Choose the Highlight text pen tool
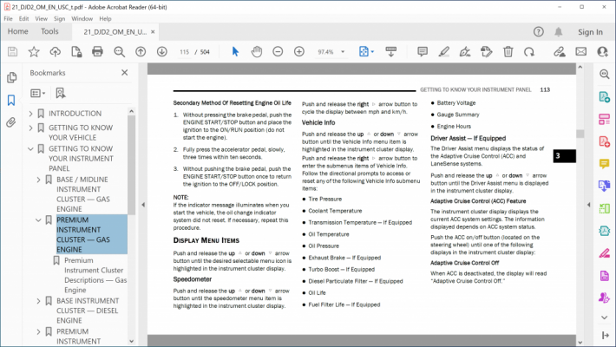 coord(444,51)
